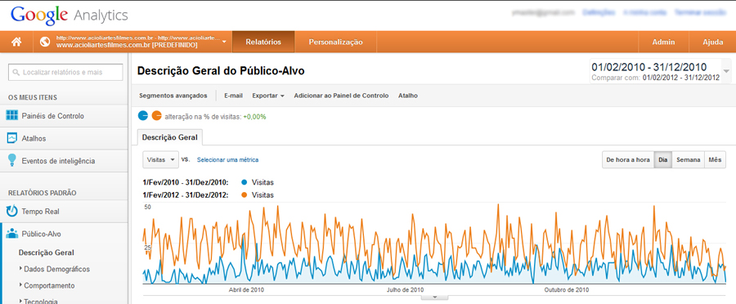Click the chart collapse arrow handle
736x304 pixels.
point(435,297)
